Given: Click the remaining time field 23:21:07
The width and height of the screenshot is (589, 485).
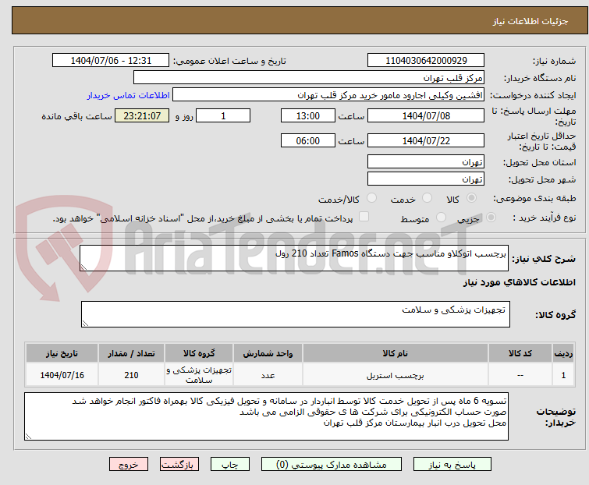Looking at the screenshot, I should pyautogui.click(x=142, y=115).
